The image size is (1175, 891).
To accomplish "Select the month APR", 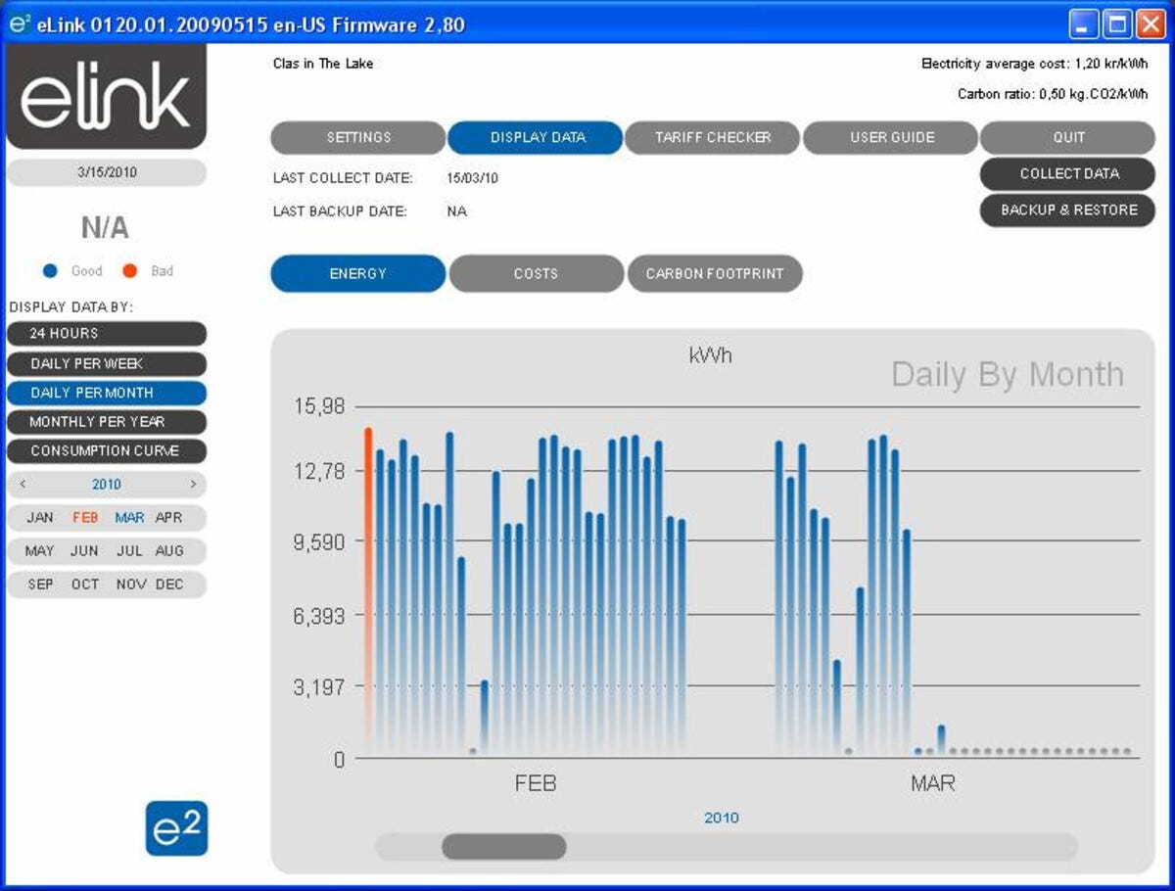I will [168, 517].
